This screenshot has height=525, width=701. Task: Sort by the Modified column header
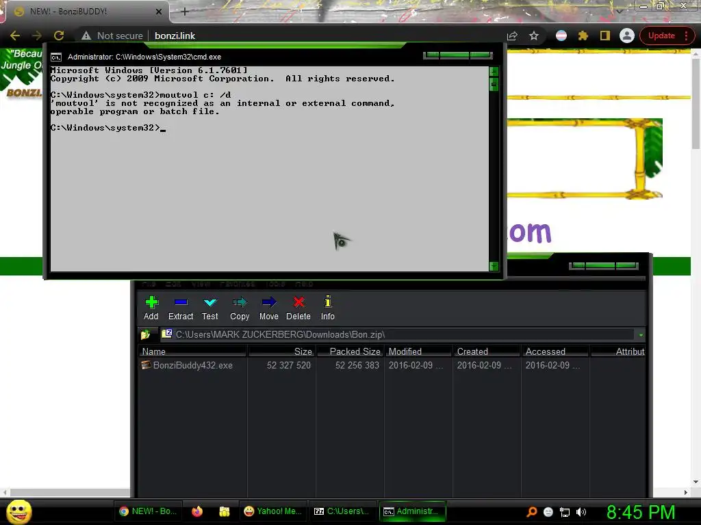click(418, 351)
